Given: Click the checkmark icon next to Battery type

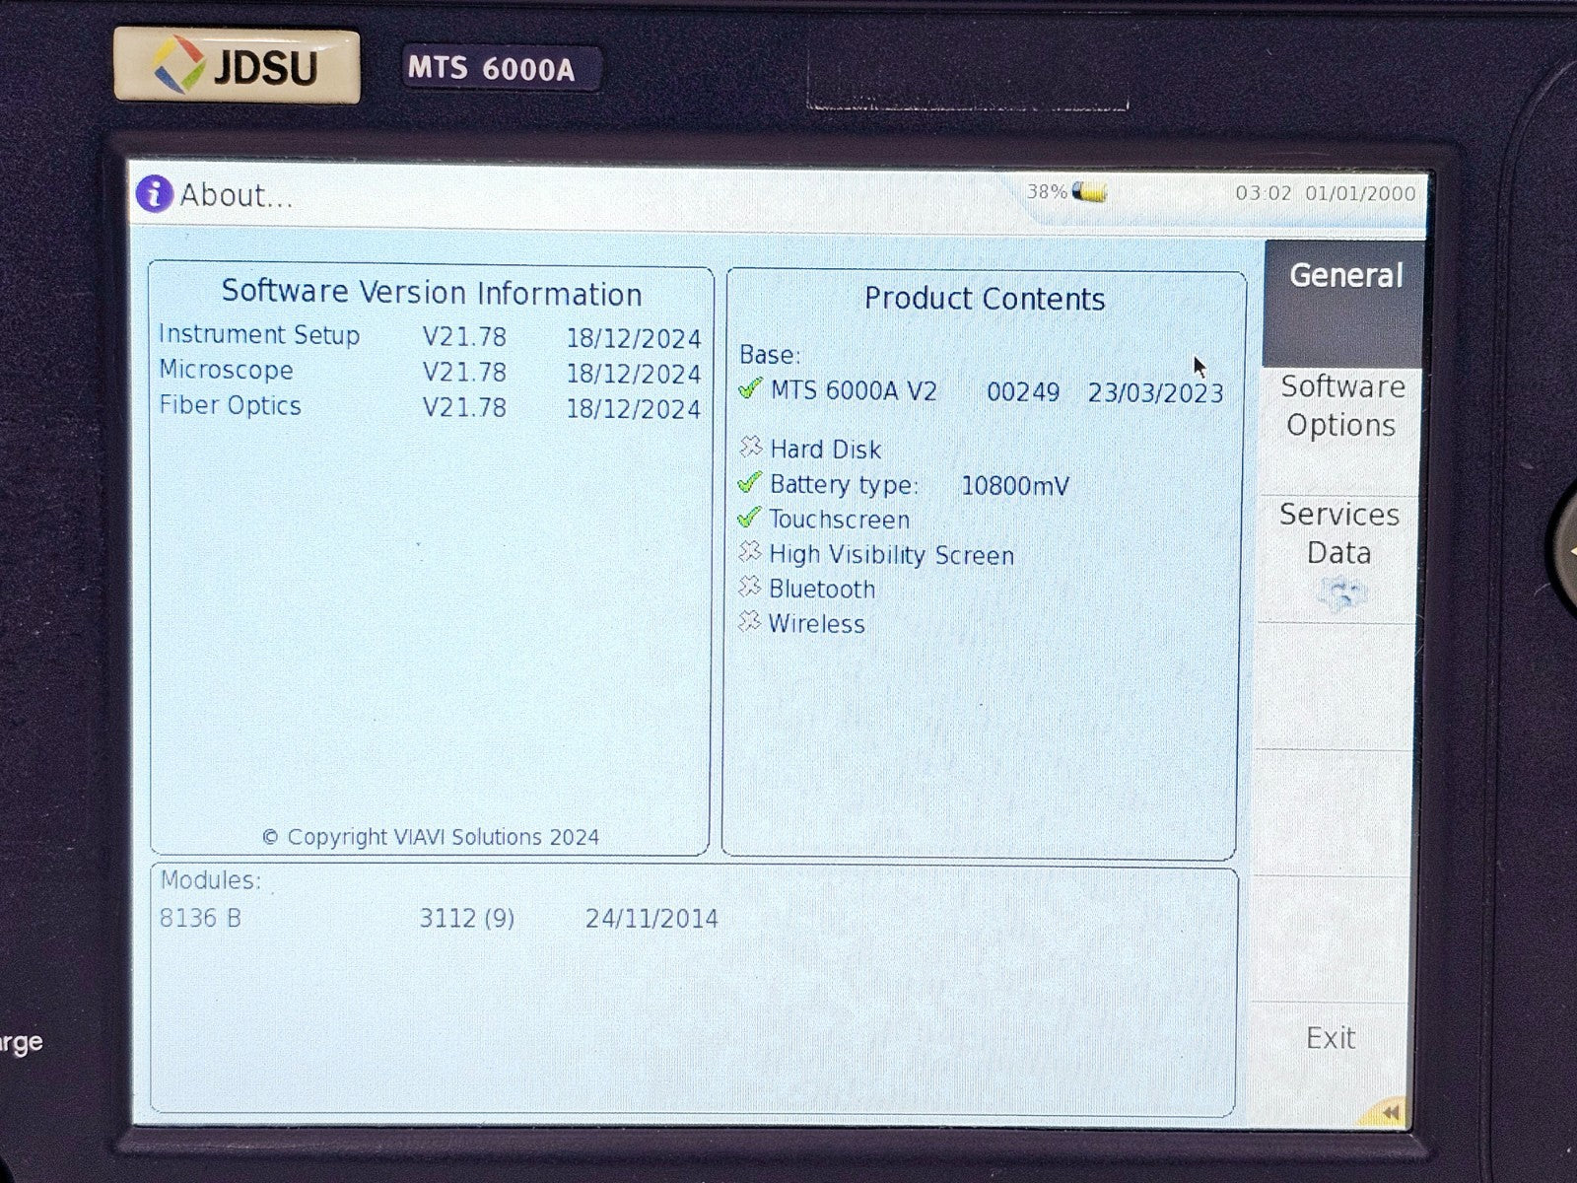Looking at the screenshot, I should 751,484.
